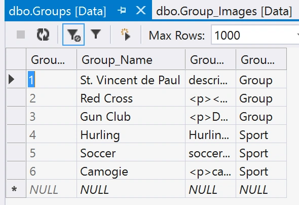Select the row header for Soccer

click(x=16, y=153)
